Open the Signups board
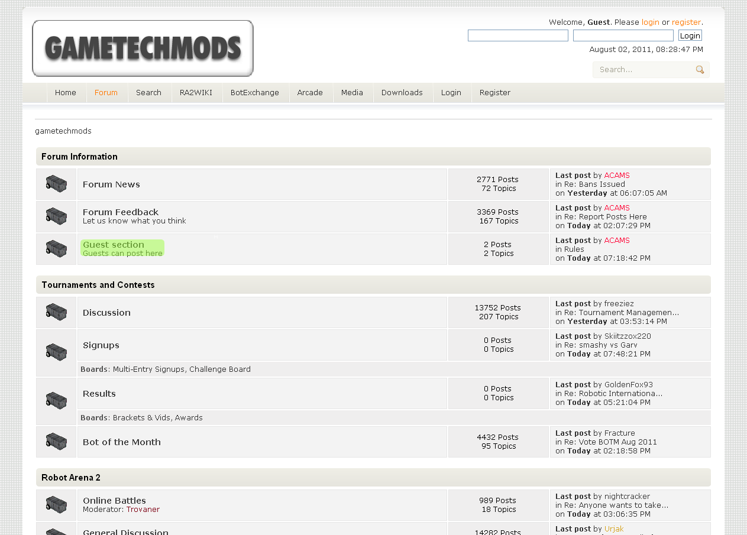 coord(101,345)
